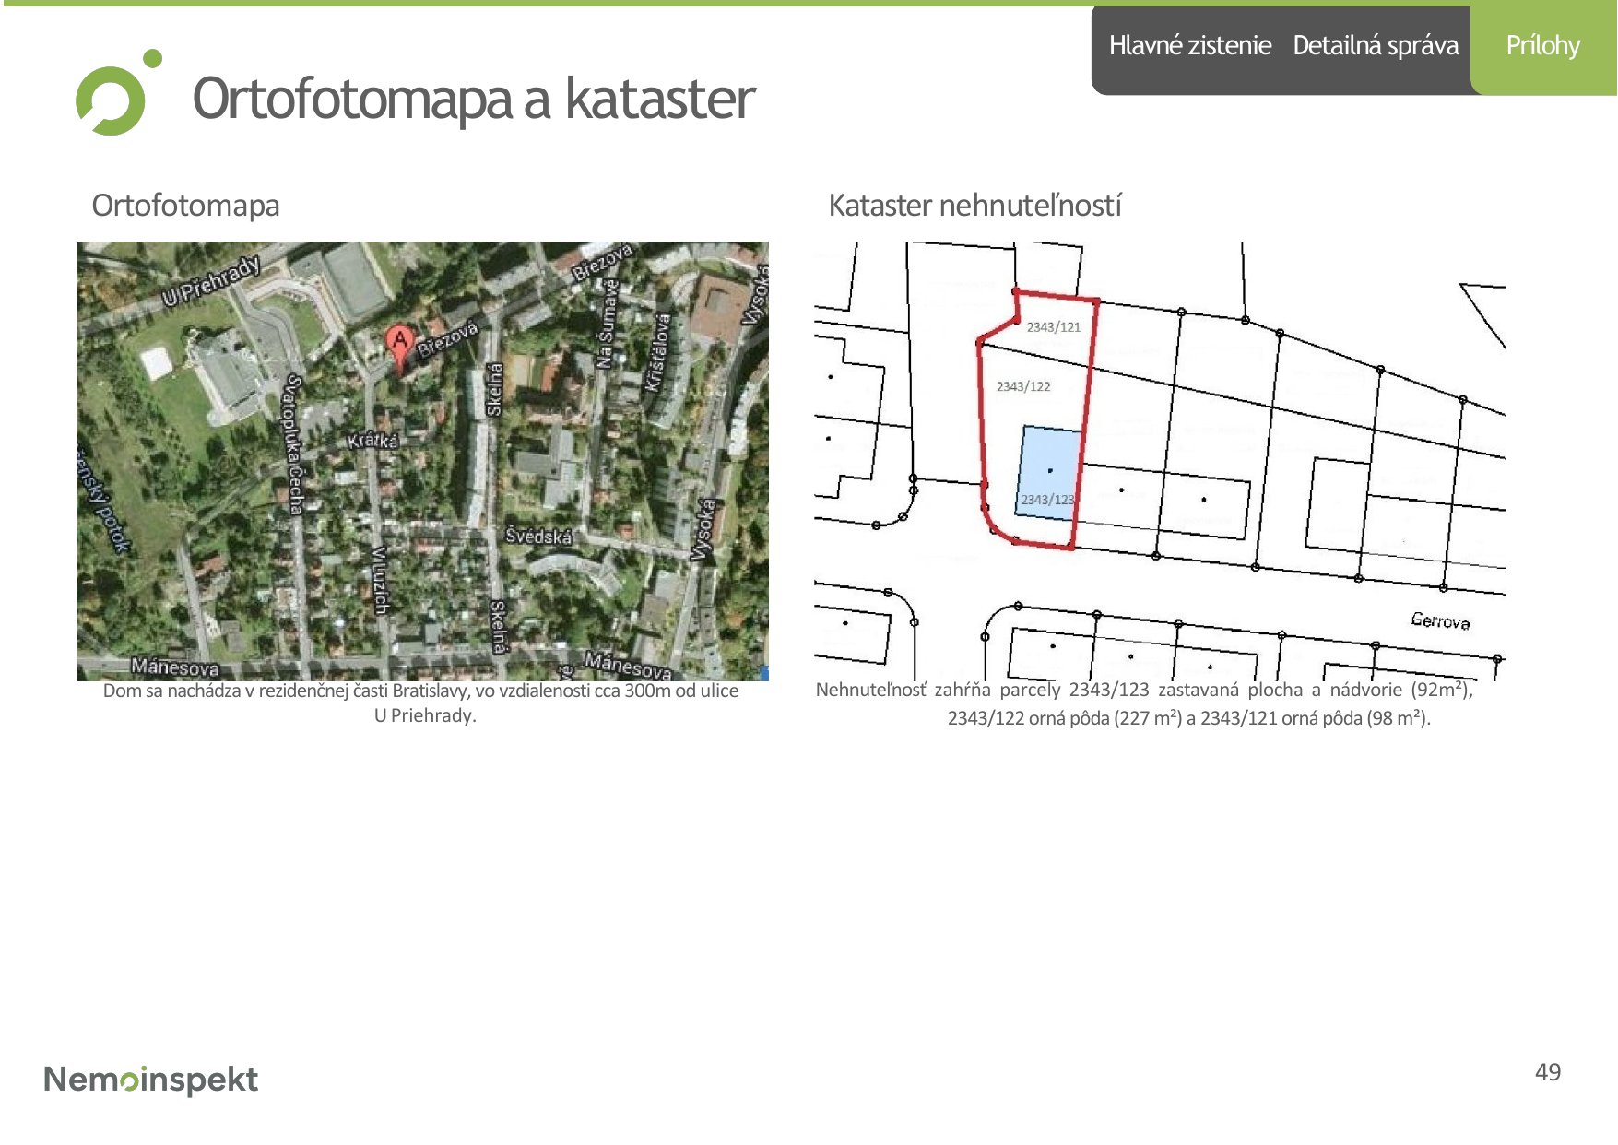Open the Hlavné zistenie tab
This screenshot has height=1145, width=1618.
[x=1189, y=45]
